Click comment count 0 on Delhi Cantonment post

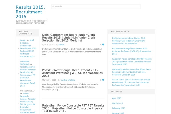point(101,45)
